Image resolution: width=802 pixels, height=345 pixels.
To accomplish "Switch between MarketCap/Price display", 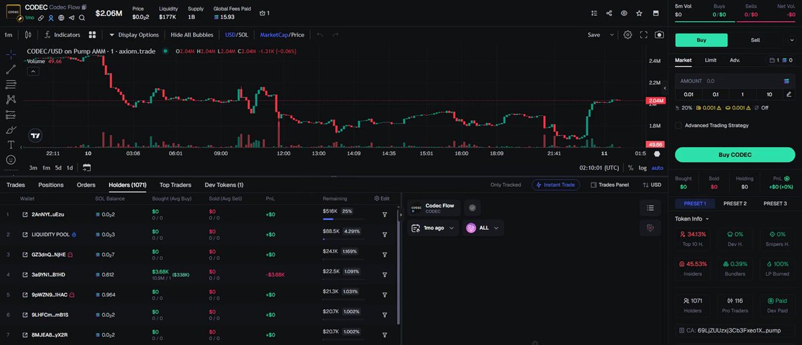I will 282,35.
